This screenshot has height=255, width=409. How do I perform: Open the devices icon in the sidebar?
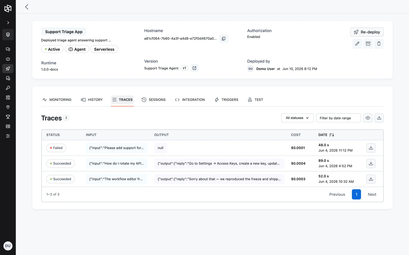coord(8,78)
